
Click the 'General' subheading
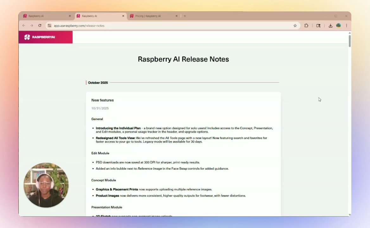coord(97,119)
